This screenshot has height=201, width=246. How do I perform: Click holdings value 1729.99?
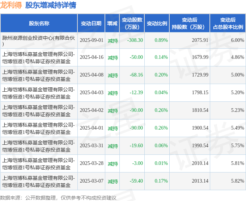click(200, 75)
